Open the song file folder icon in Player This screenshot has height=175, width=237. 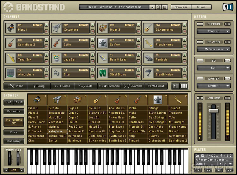[x=197, y=155]
